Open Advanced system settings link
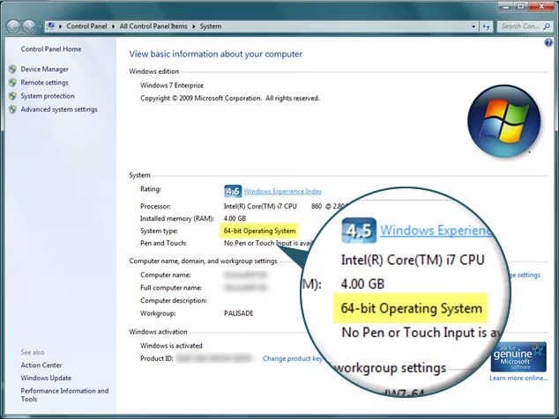The height and width of the screenshot is (419, 559). [x=59, y=109]
